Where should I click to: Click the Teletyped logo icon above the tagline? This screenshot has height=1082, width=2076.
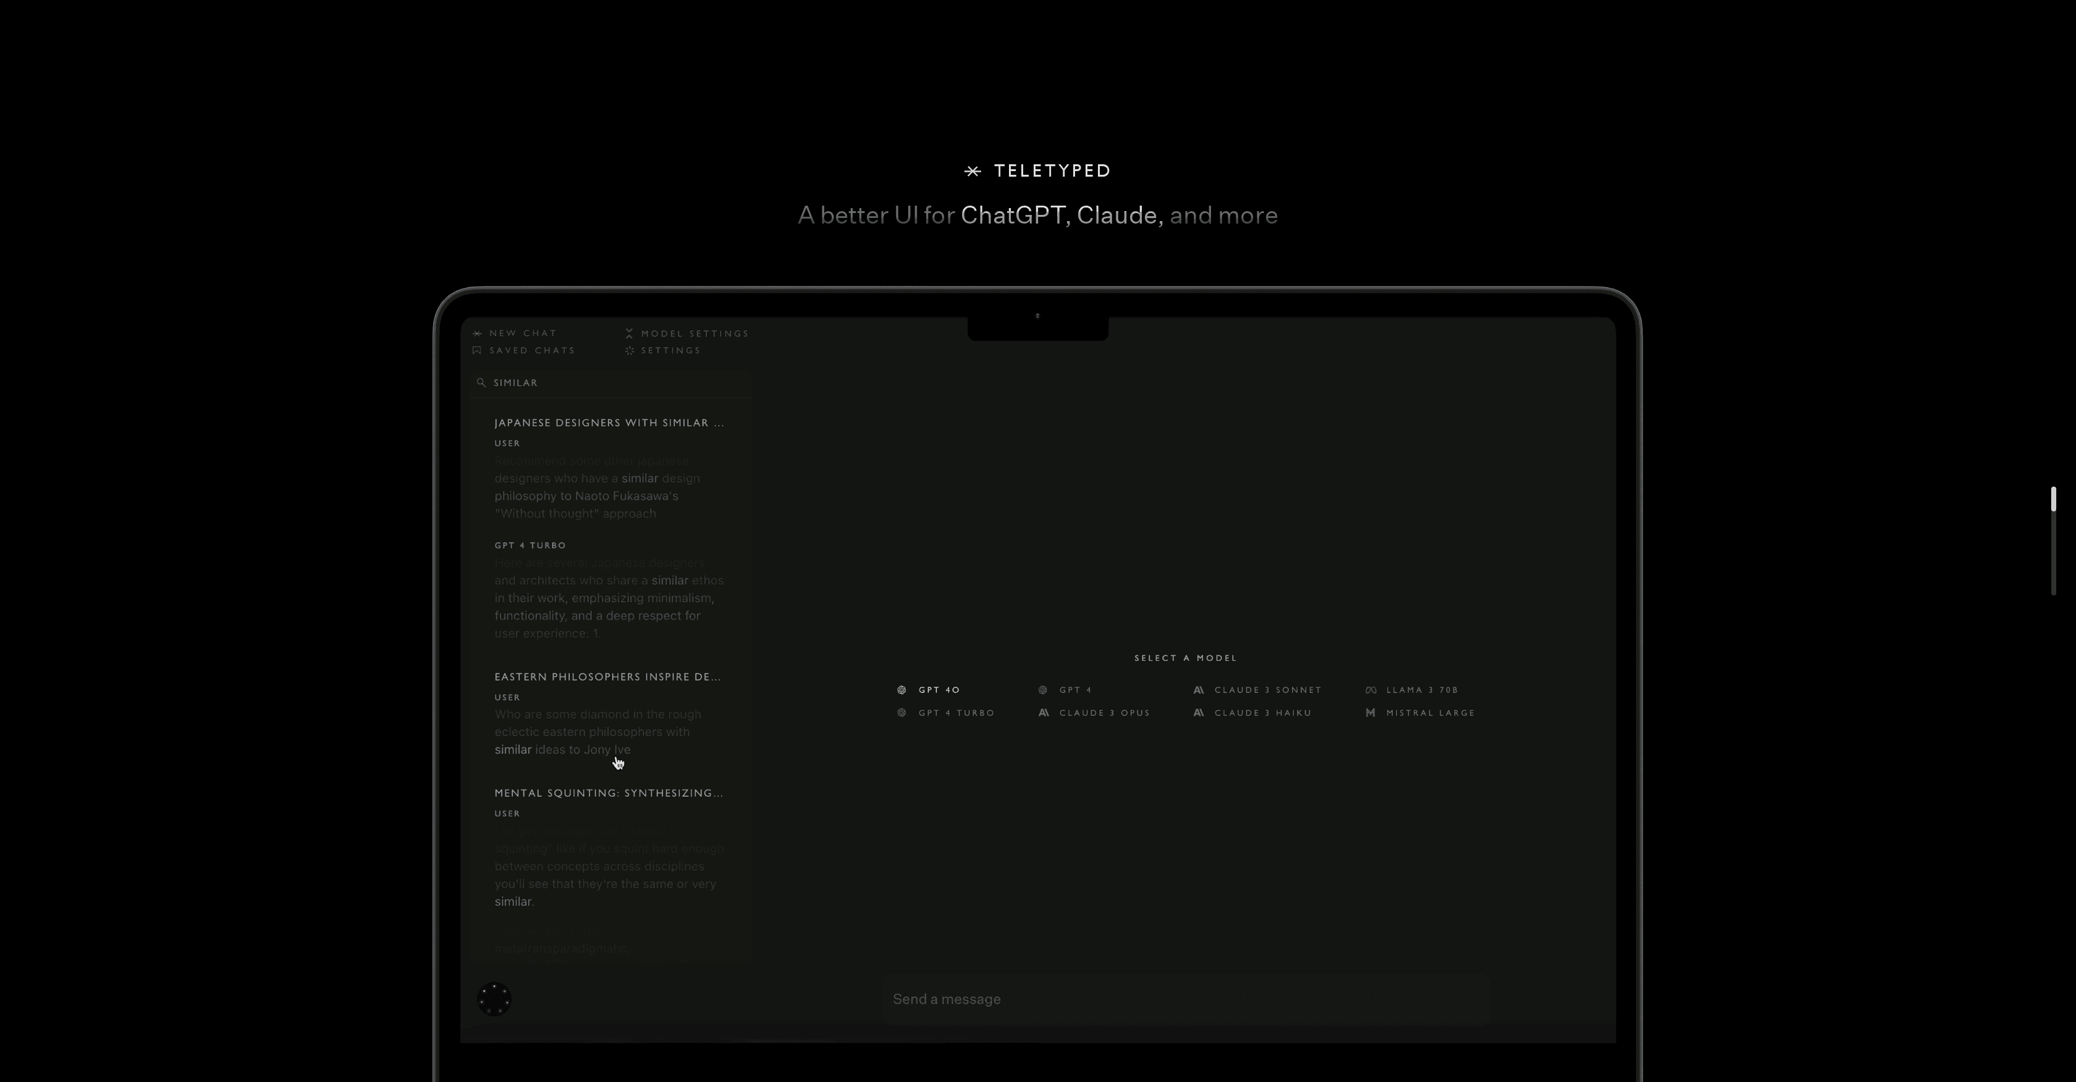point(972,171)
